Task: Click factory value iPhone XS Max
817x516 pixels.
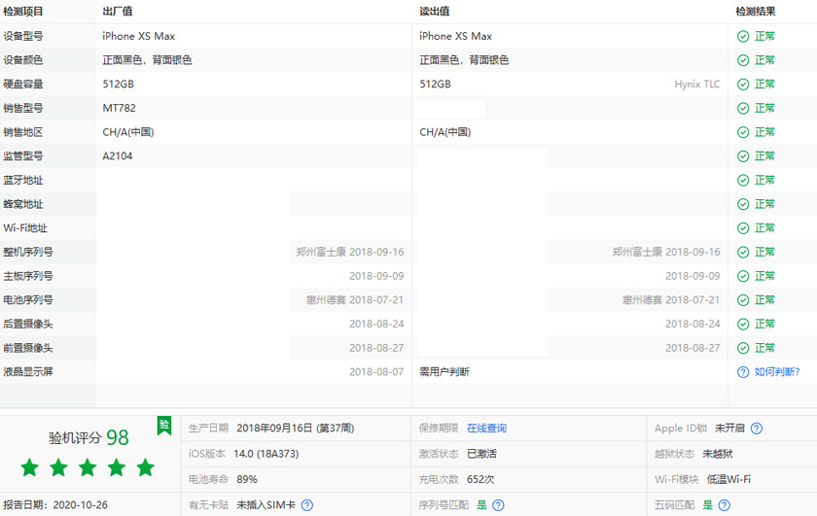Action: (x=138, y=36)
